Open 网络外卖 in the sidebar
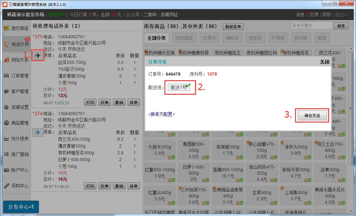The width and height of the screenshot is (356, 216). (16, 60)
